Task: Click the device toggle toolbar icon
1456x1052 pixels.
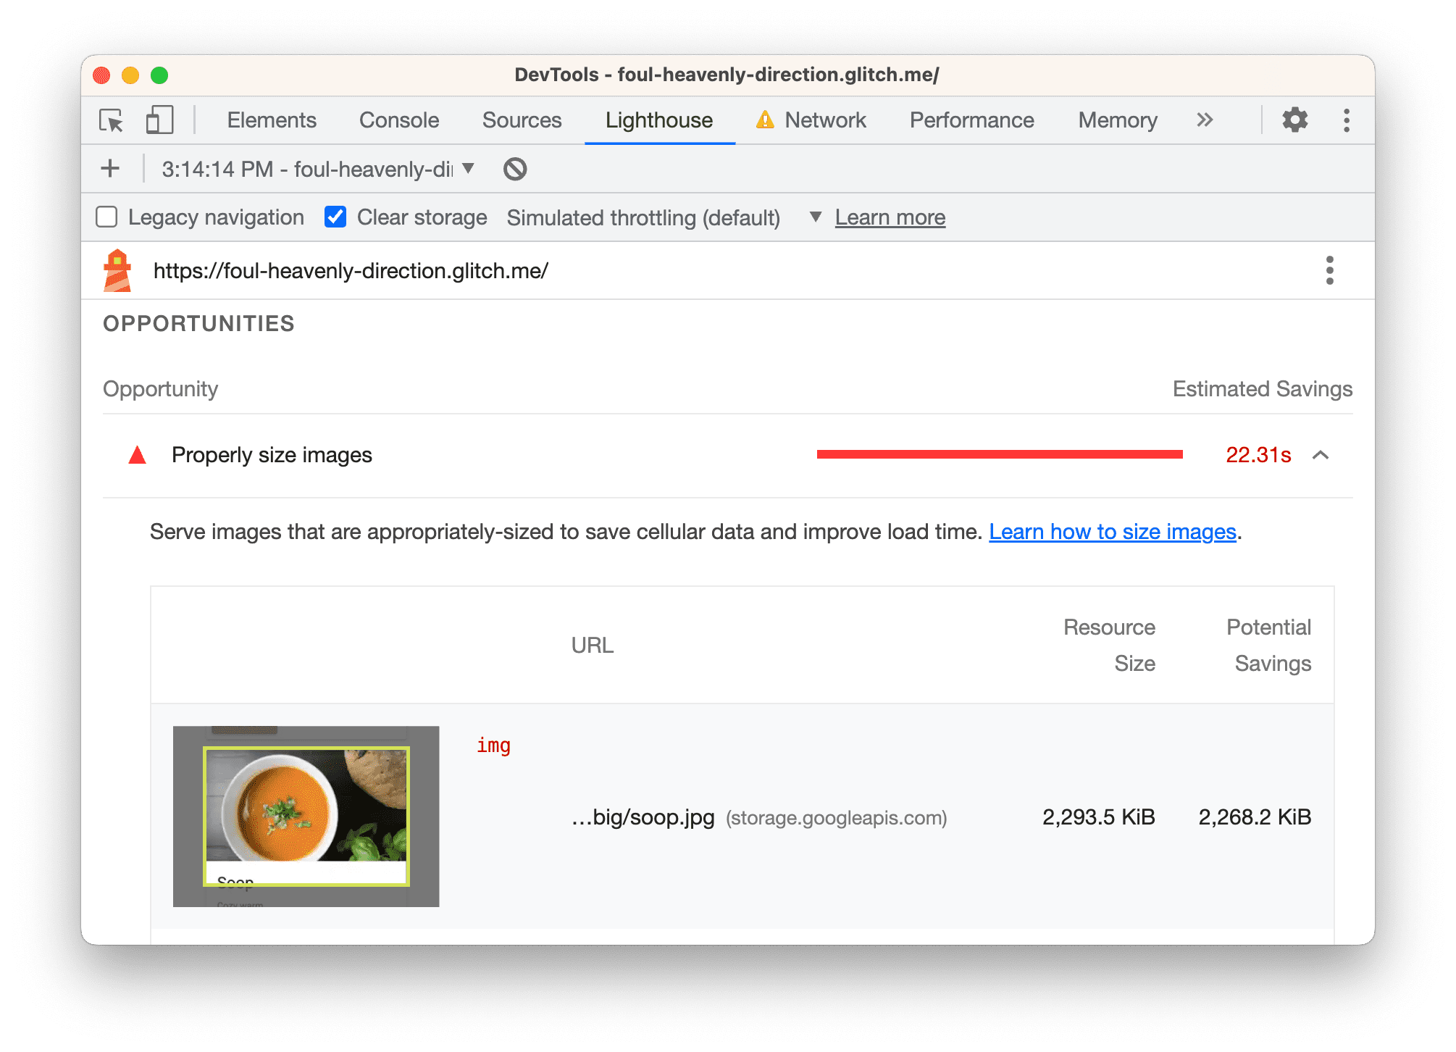Action: [x=158, y=120]
